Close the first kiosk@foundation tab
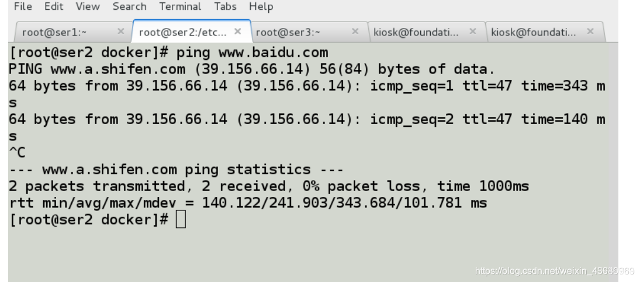 473,31
